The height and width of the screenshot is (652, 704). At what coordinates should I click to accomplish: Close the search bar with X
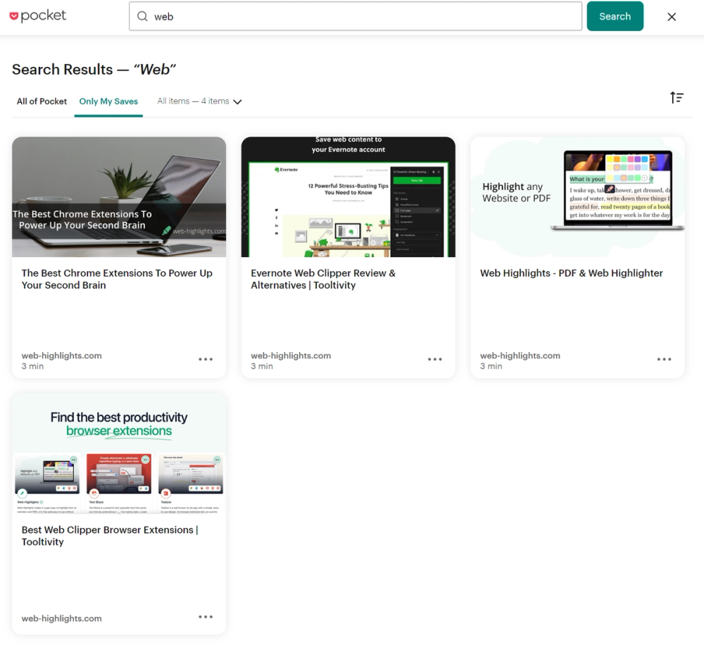(x=671, y=17)
